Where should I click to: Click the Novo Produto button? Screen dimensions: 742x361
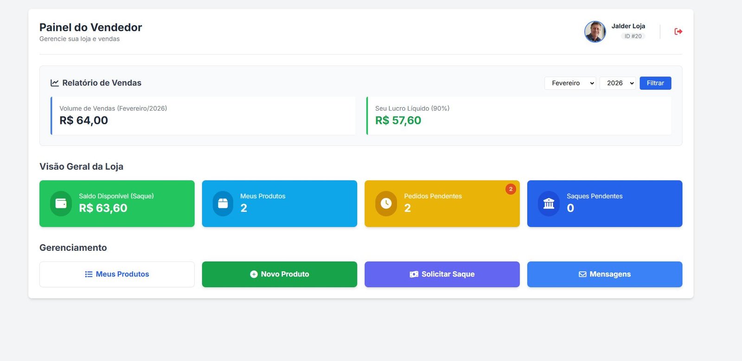coord(280,274)
